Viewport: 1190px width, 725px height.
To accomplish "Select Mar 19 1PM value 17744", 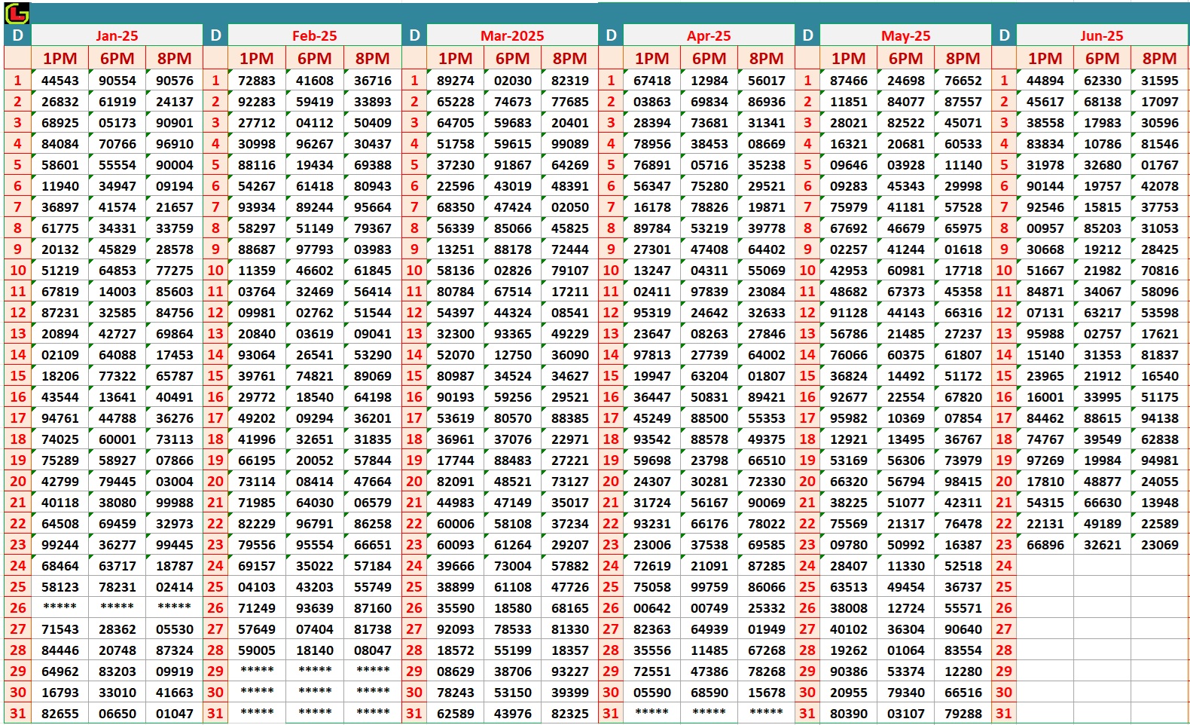I will (x=456, y=460).
